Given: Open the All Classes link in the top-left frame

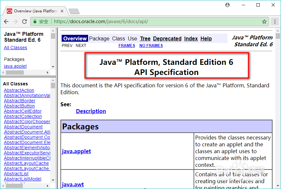Looking at the screenshot, I should pos(15,48).
